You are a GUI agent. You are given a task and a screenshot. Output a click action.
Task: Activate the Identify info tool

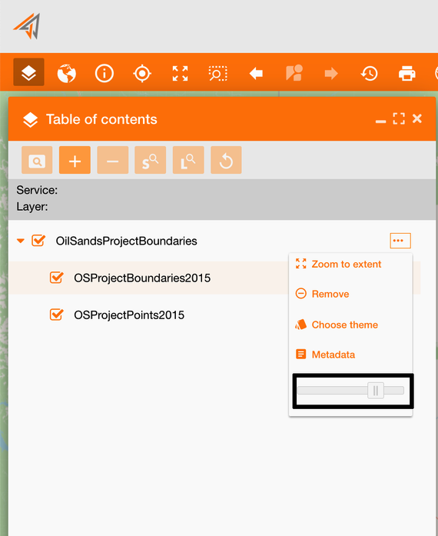(105, 73)
